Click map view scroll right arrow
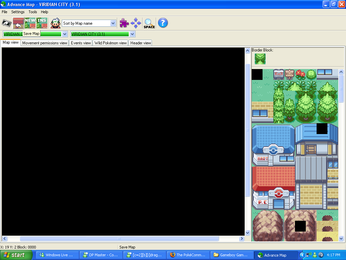The image size is (346, 260). point(242,239)
